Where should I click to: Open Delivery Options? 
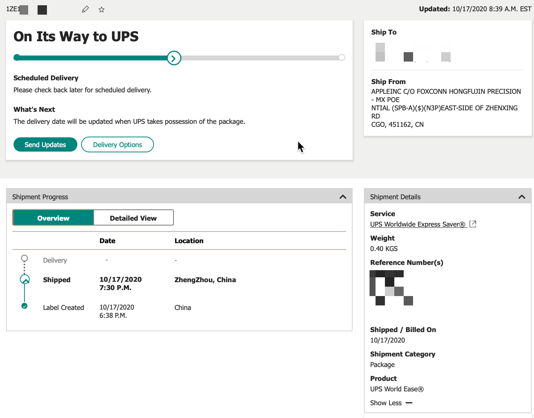(118, 144)
